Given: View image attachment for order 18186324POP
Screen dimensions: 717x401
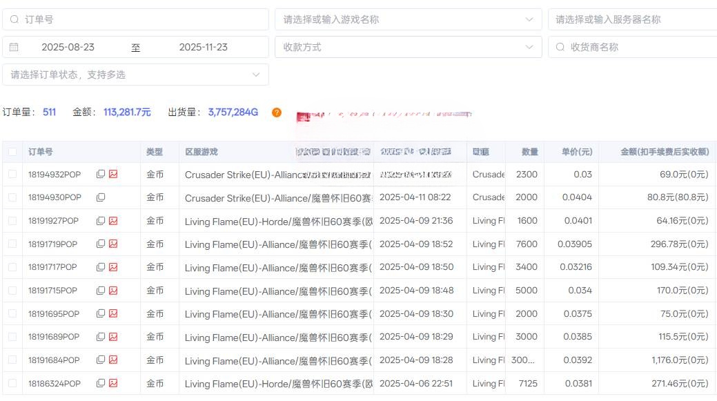Looking at the screenshot, I should tap(112, 383).
